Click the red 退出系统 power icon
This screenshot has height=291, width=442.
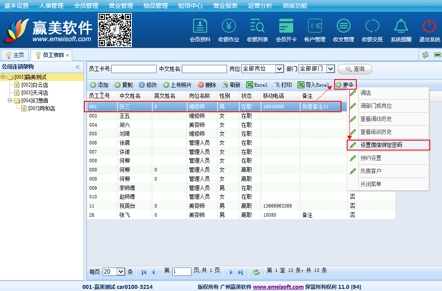(429, 27)
